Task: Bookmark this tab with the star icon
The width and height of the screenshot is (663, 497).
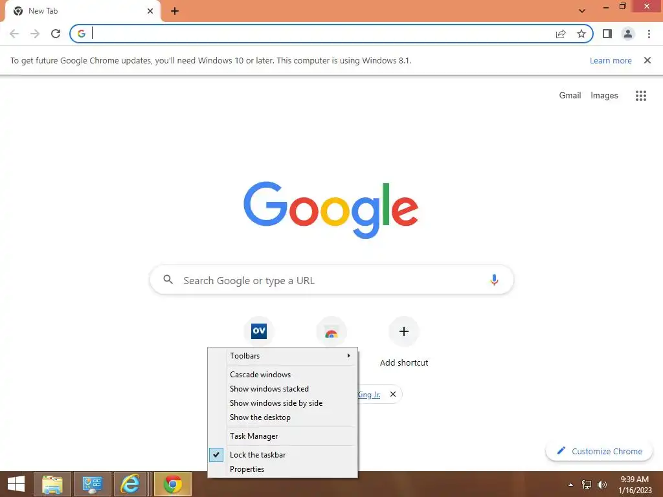Action: tap(581, 34)
